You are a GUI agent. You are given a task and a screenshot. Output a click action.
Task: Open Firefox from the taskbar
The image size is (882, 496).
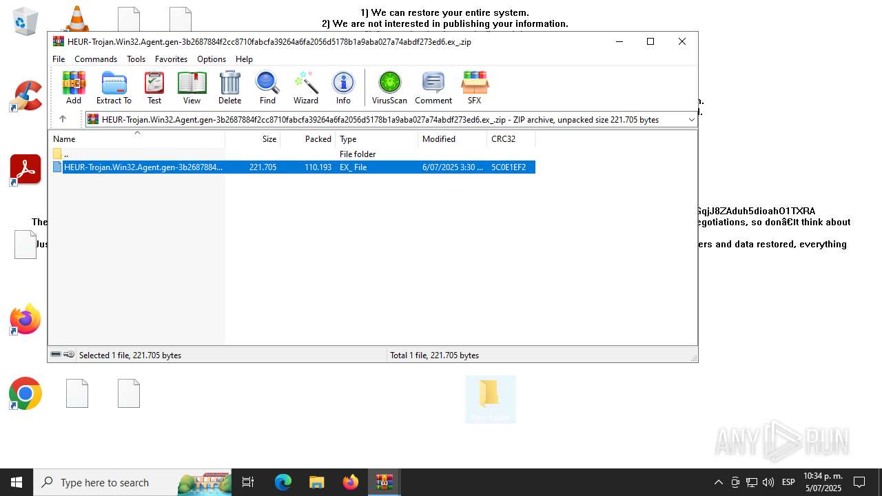point(350,482)
